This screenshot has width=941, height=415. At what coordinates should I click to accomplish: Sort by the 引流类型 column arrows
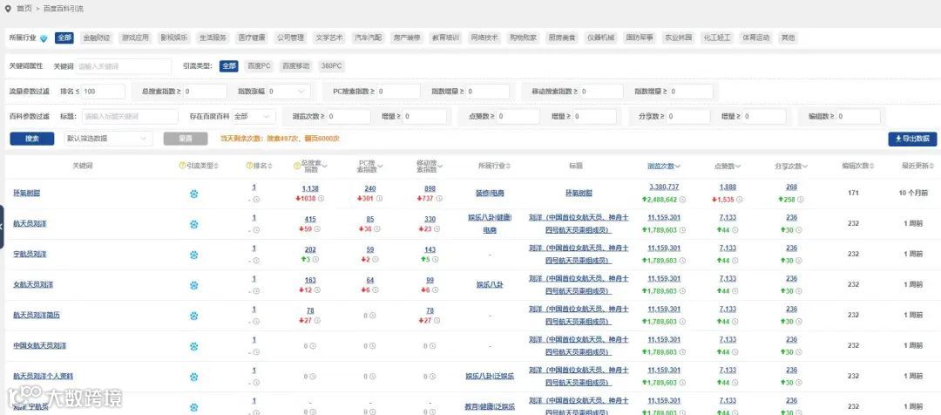coord(217,166)
